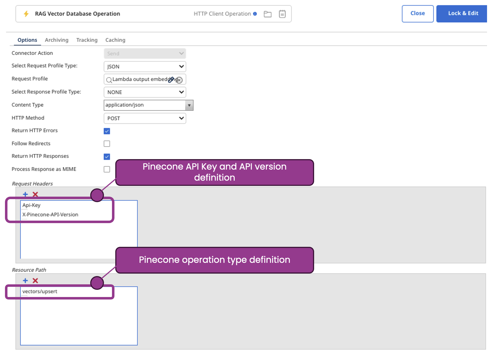Check Process Response as MIME
Screen dimensions: 492x353
[107, 169]
